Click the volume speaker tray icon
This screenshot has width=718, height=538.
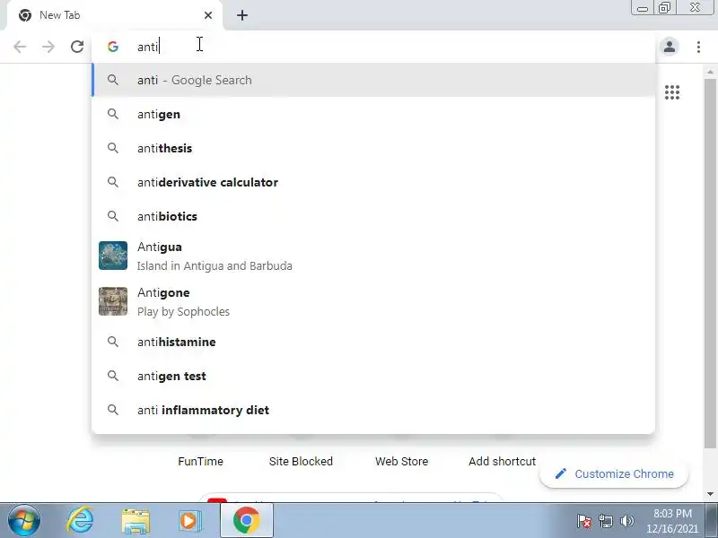click(x=626, y=521)
